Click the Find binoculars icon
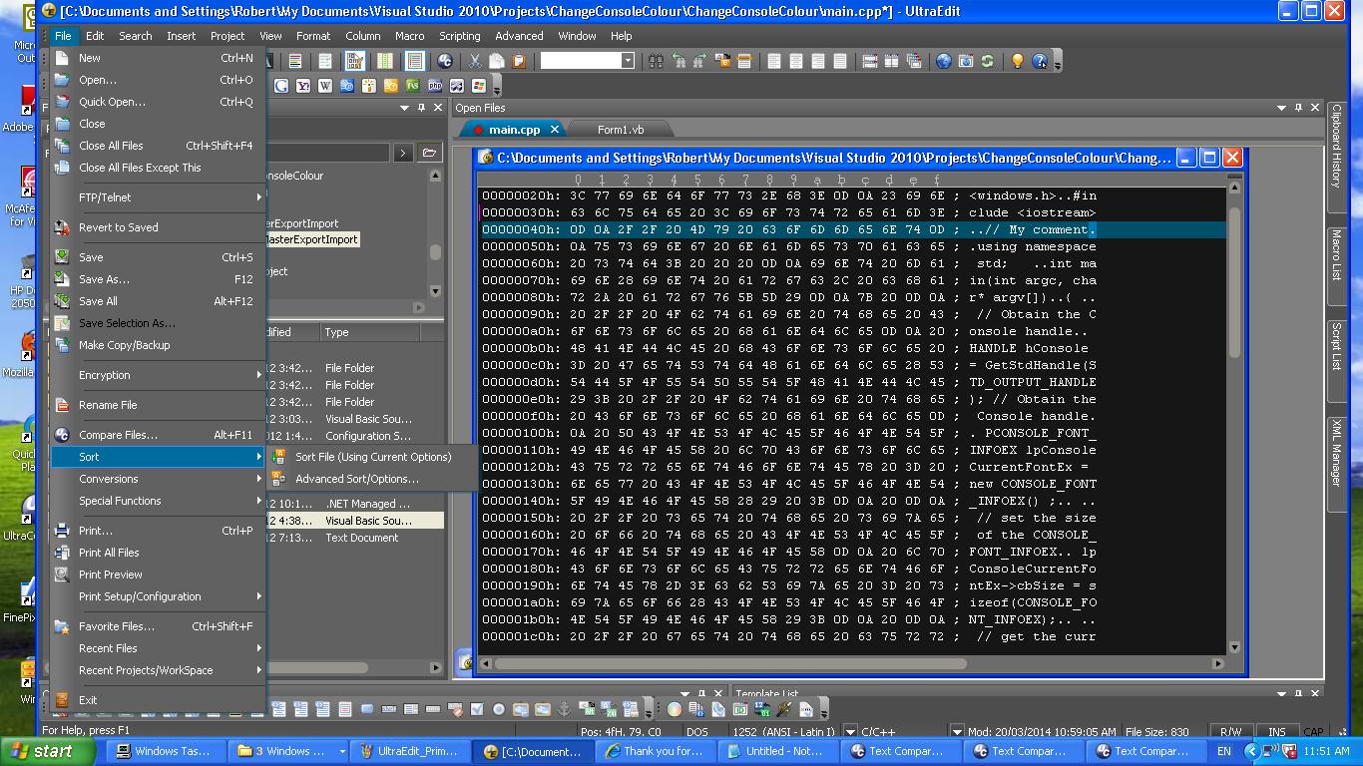 656,62
